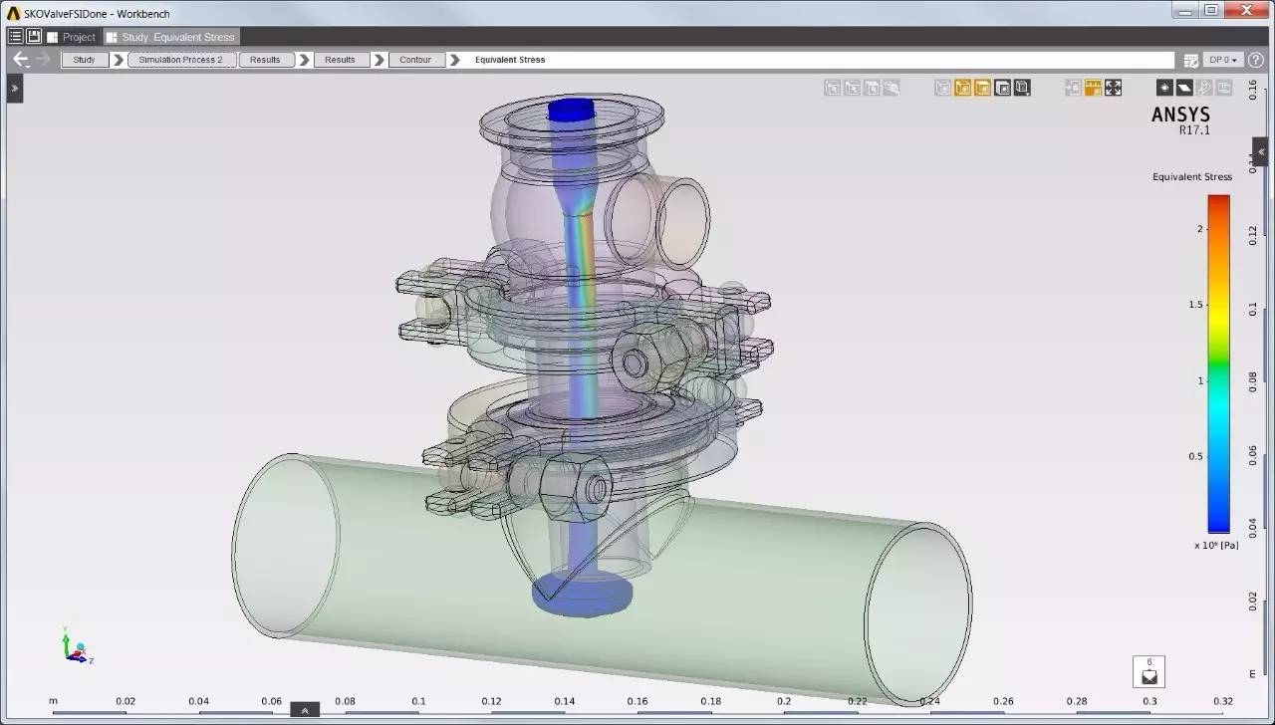Open the hamburger menu icon
The width and height of the screenshot is (1275, 725).
[x=15, y=37]
